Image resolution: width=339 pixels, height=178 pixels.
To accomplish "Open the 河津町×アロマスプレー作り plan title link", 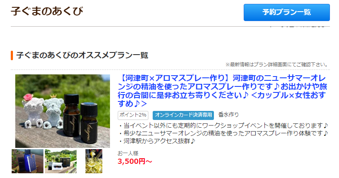I will [223, 91].
